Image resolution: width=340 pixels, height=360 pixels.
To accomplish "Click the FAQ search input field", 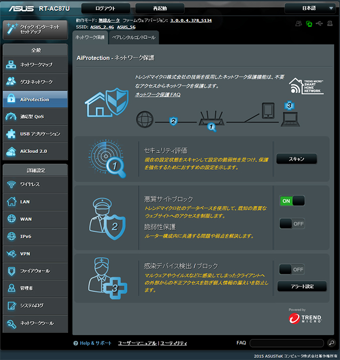I will (x=287, y=343).
